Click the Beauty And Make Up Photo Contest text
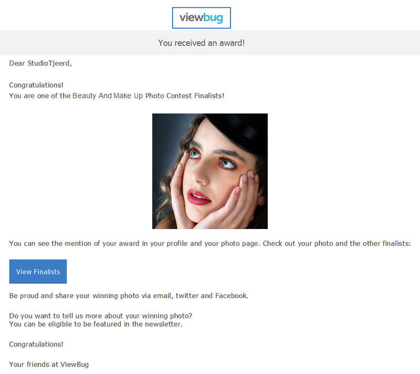 tap(132, 96)
